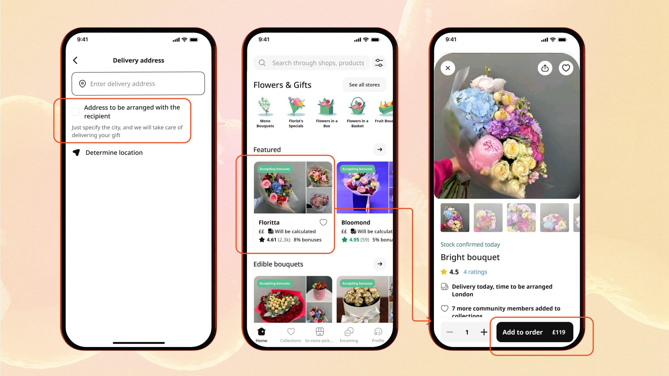The width and height of the screenshot is (669, 376).
Task: Tap 'Add to order £119' button
Action: click(534, 332)
